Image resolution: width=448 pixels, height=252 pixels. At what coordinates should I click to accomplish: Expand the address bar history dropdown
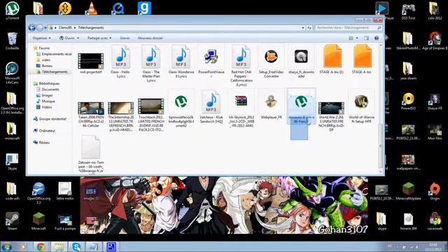point(303,28)
